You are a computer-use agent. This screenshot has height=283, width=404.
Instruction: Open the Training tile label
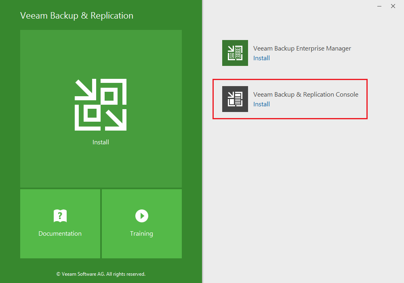141,234
